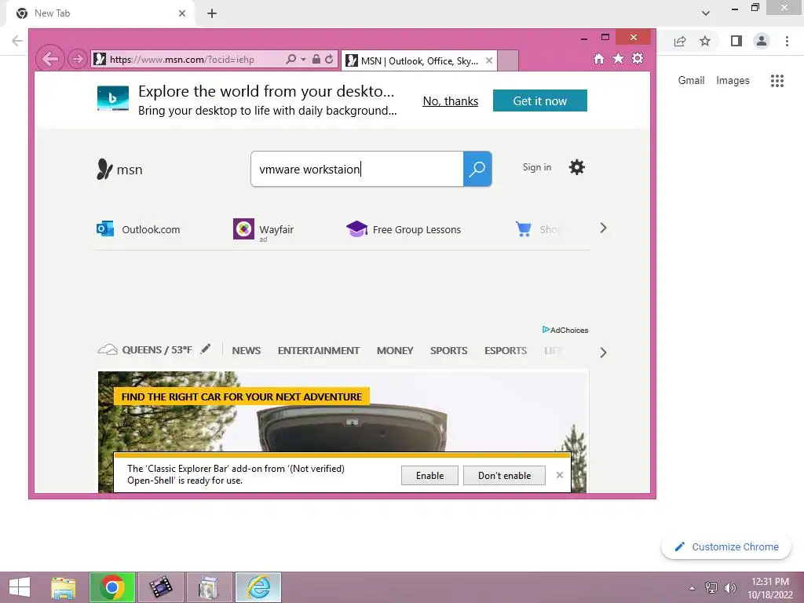Screen dimensions: 804x603
Task: Refresh the MSN page
Action: [329, 59]
